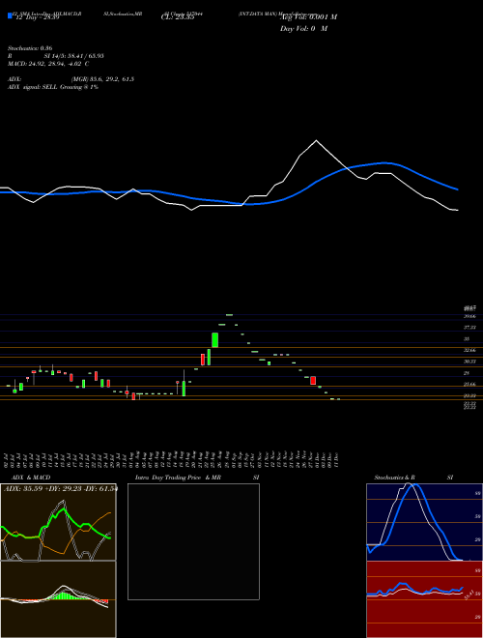483x638 pixels.
Task: Click the 'CL: 23.35' closing price text
Action: pyautogui.click(x=178, y=17)
